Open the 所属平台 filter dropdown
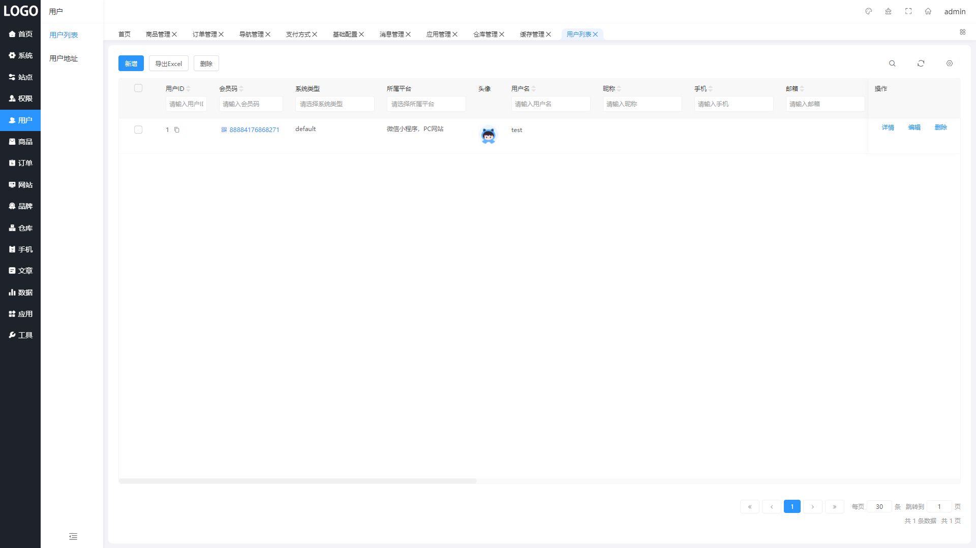This screenshot has height=548, width=976. (x=426, y=104)
